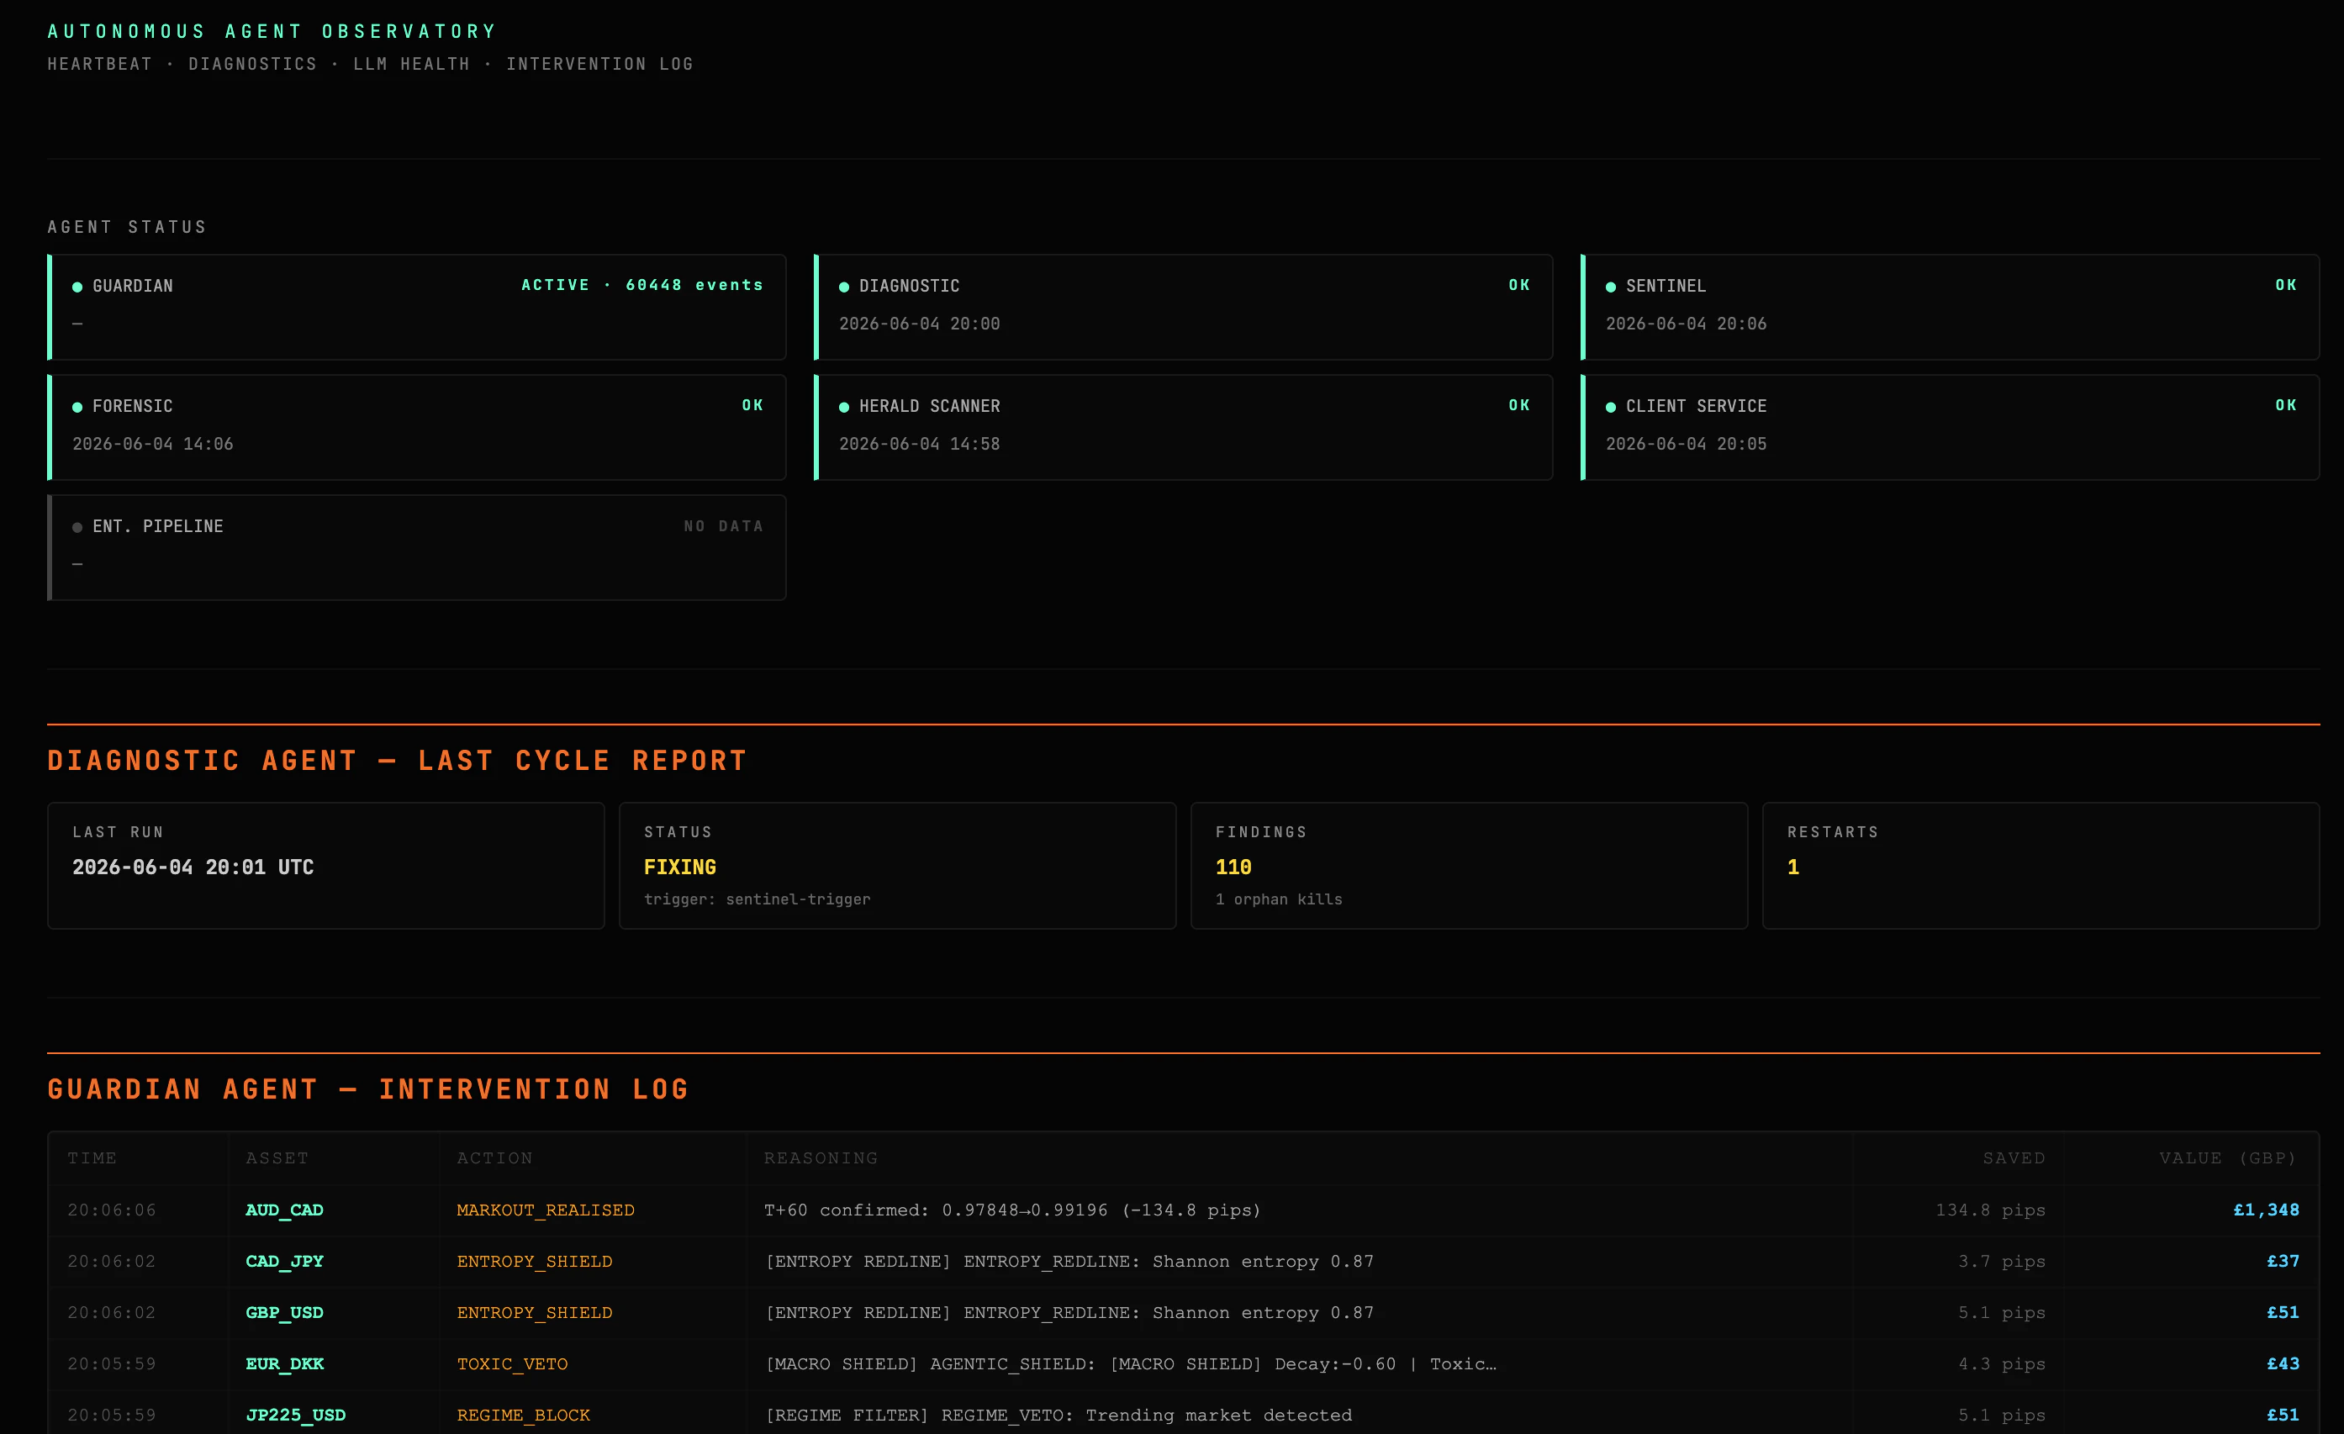The image size is (2344, 1434).
Task: Click the 'ACTIVE · 60448 events' status
Action: 642,285
